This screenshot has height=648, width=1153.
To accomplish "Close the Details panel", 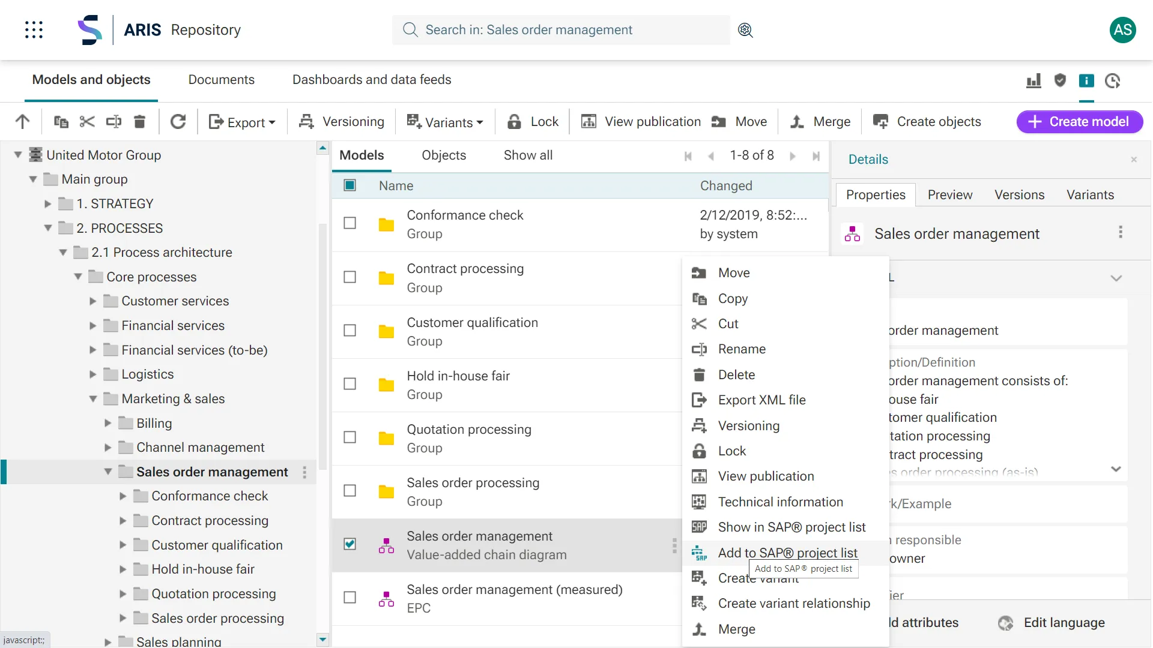I will point(1134,160).
